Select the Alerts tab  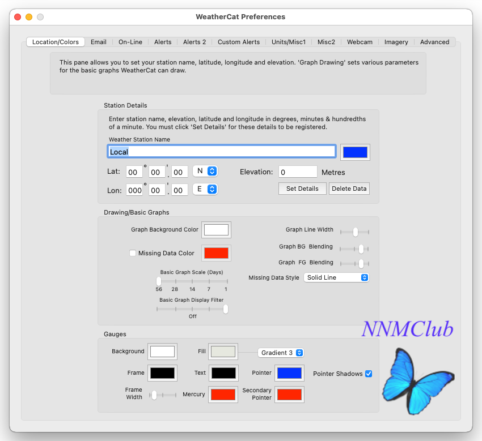tap(163, 42)
